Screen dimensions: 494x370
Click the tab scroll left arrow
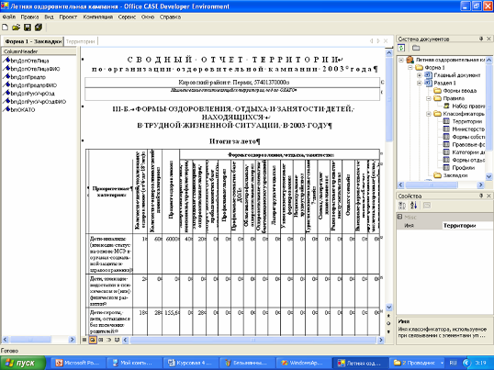coord(372,41)
